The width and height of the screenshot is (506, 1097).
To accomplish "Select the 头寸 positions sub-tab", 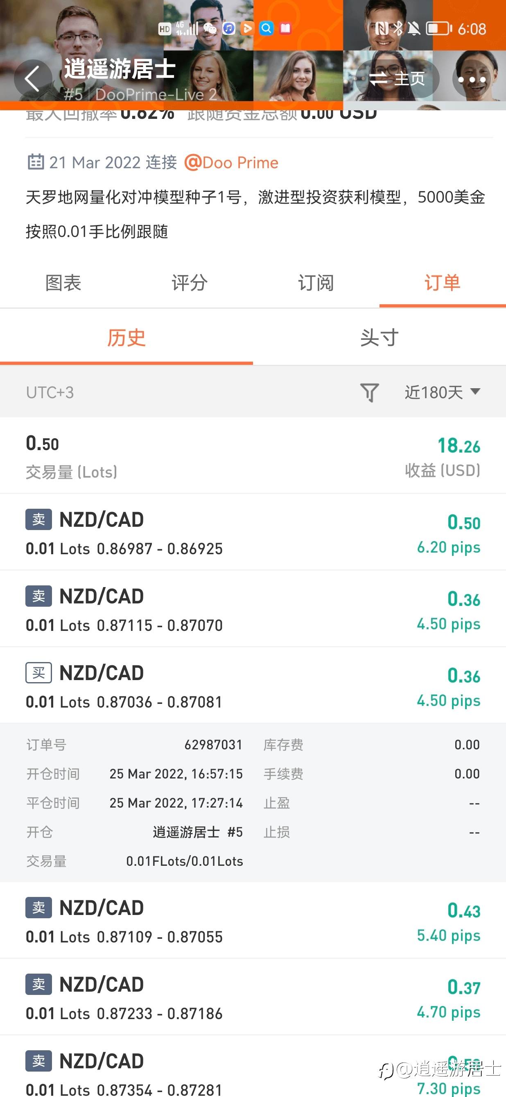I will click(x=379, y=338).
